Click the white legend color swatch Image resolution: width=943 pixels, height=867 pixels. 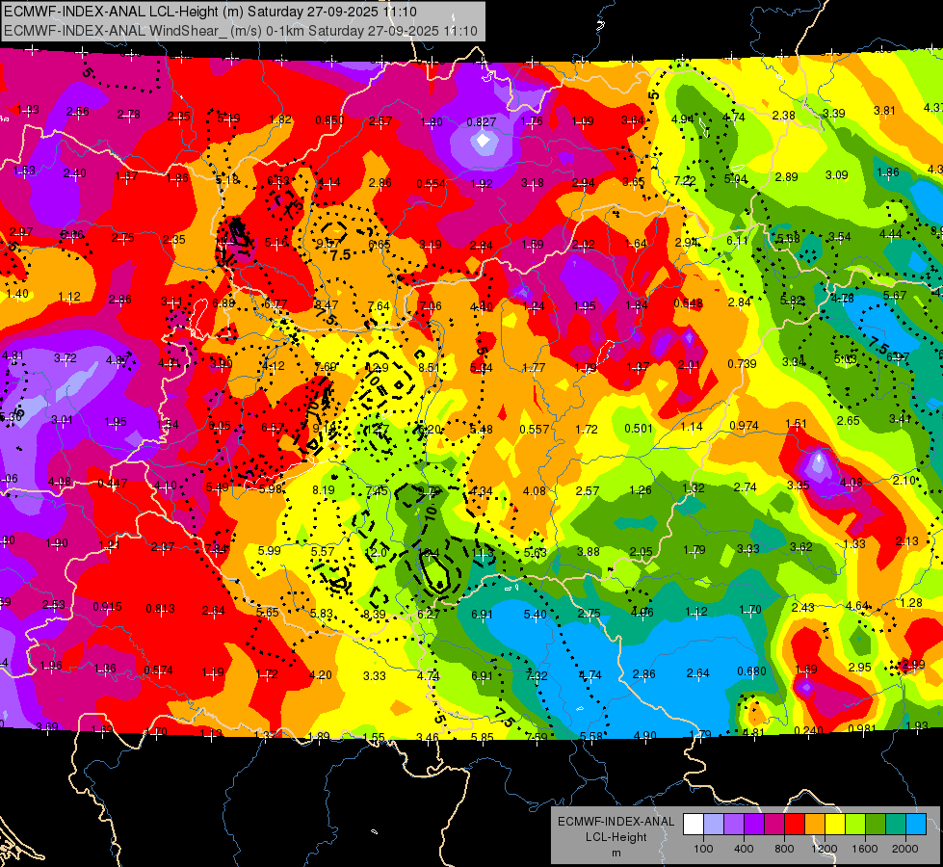(x=694, y=825)
